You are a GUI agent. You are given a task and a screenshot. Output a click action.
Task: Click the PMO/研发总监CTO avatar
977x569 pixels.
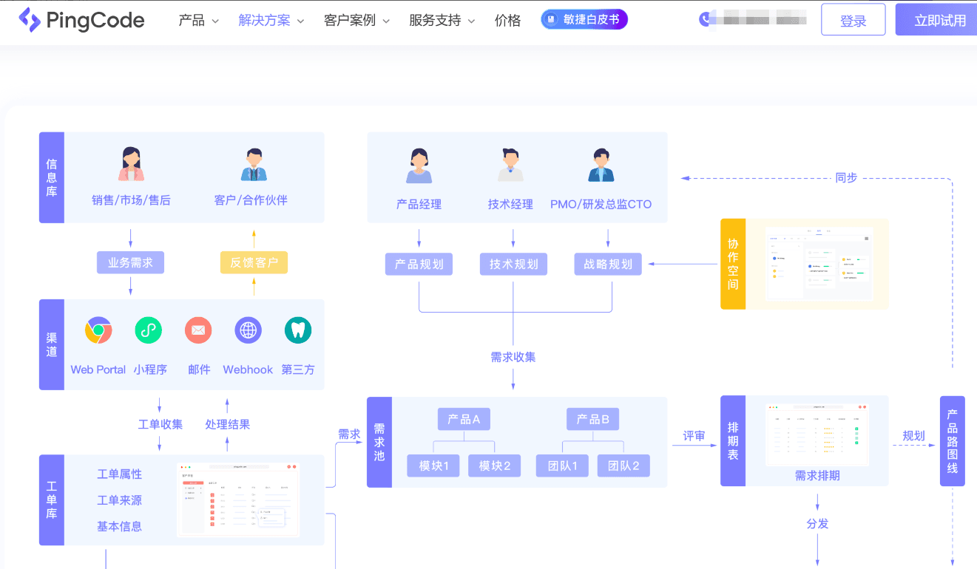click(x=601, y=165)
